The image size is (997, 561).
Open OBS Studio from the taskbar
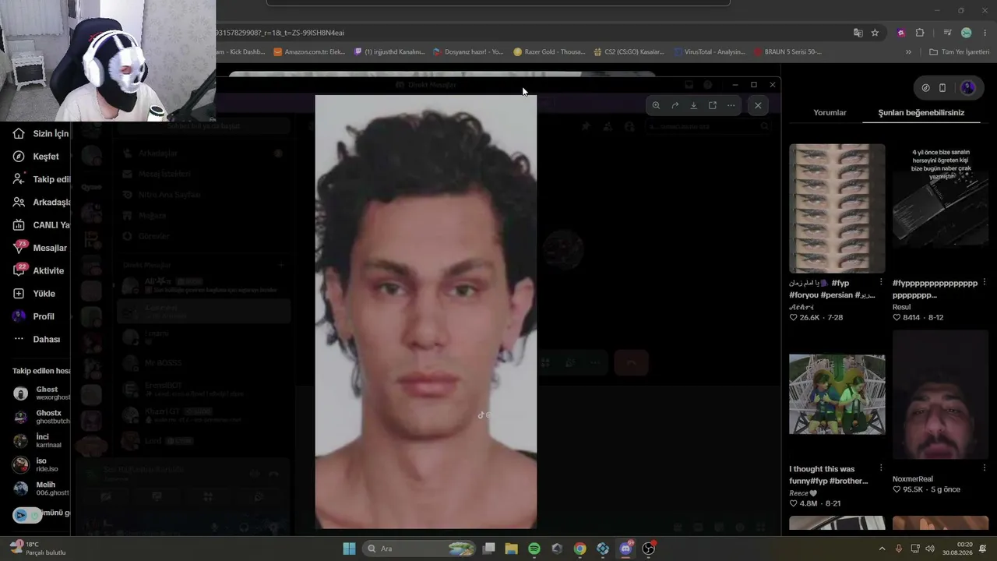(x=649, y=549)
